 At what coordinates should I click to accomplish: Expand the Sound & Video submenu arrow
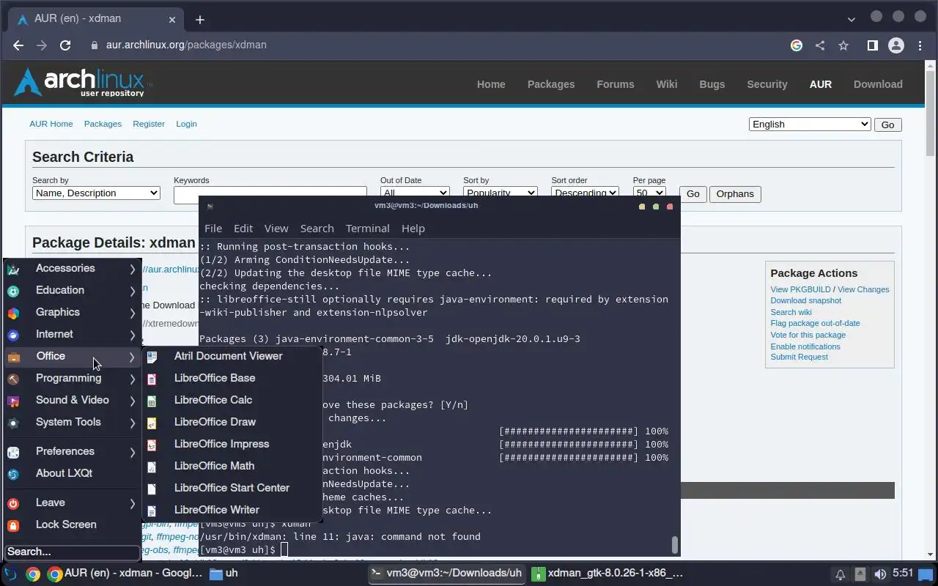coord(133,401)
